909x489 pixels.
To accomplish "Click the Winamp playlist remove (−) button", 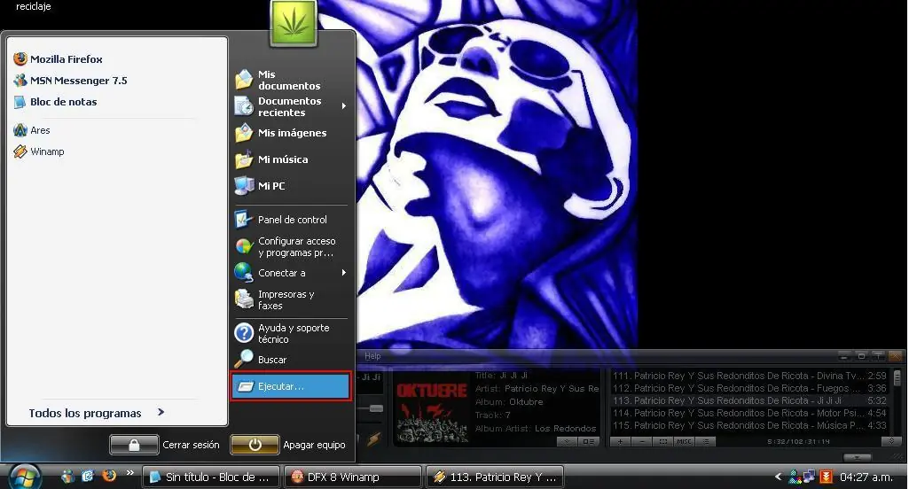I will (642, 441).
